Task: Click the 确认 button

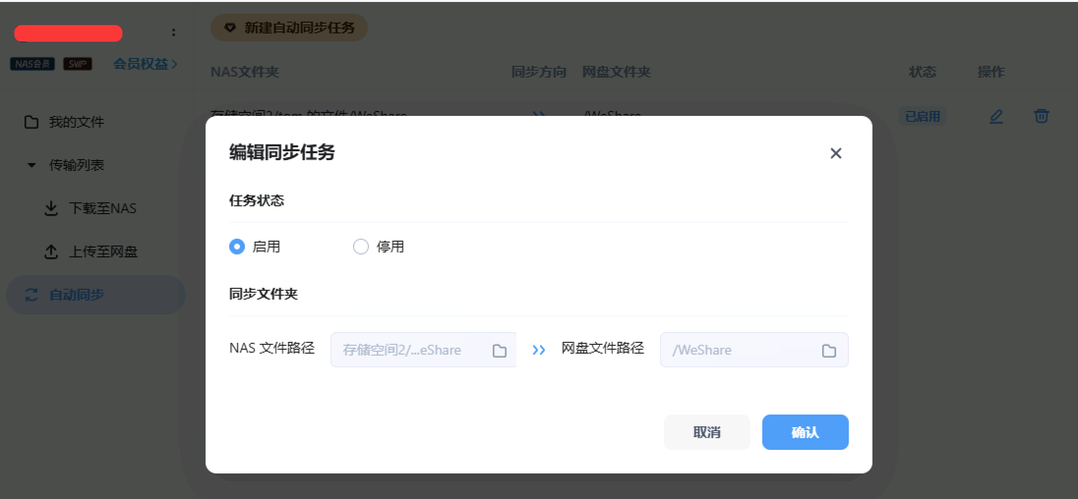Action: coord(805,432)
